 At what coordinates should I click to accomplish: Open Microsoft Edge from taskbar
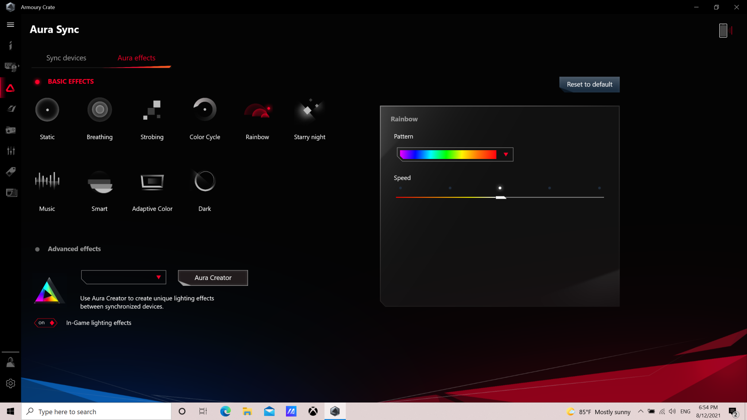tap(225, 412)
